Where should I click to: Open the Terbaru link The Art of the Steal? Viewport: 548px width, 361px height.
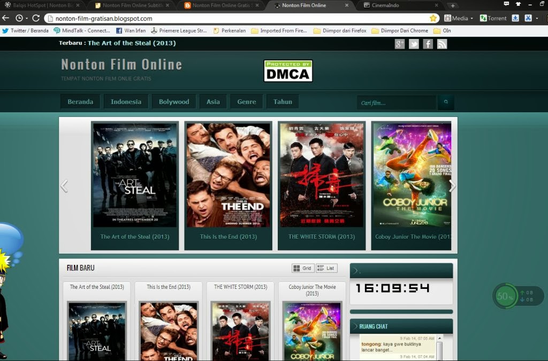click(x=132, y=43)
